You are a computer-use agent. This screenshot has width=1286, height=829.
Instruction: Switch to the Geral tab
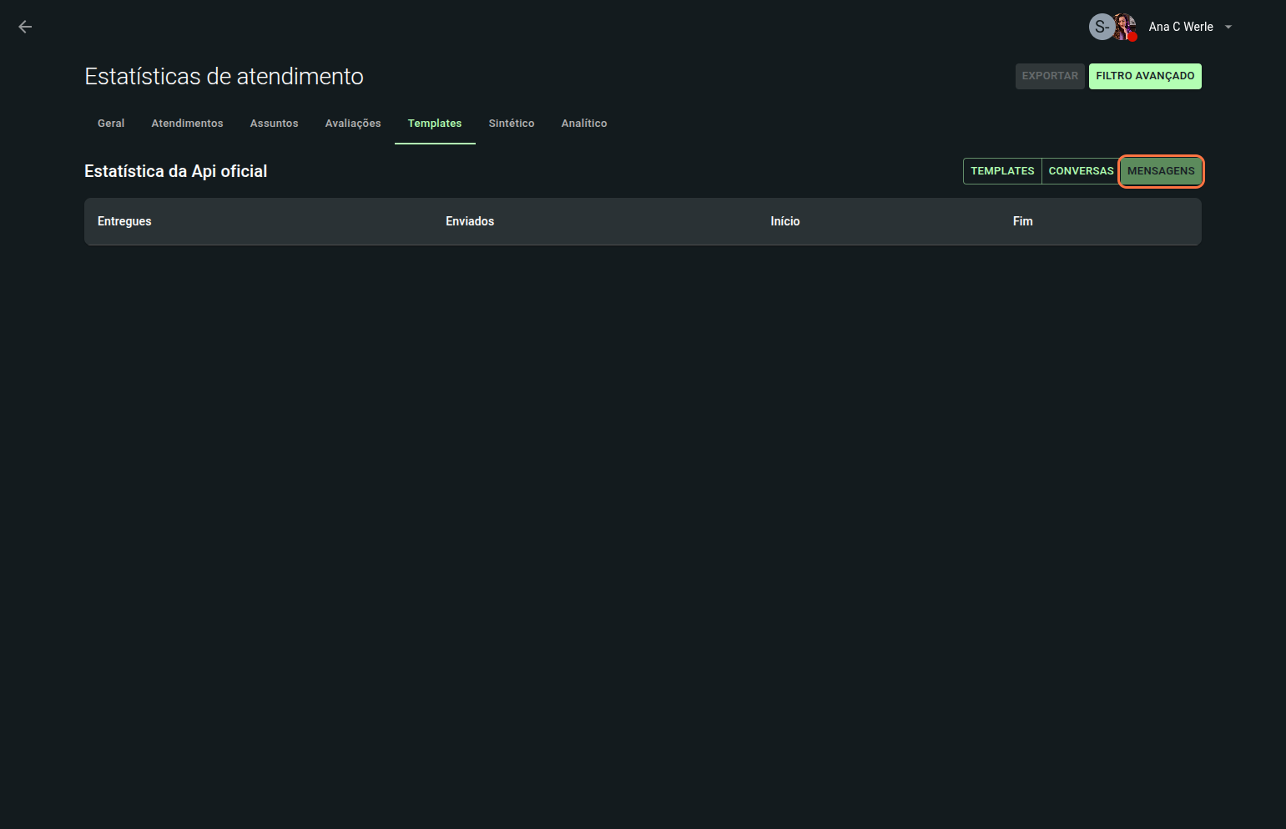coord(111,124)
